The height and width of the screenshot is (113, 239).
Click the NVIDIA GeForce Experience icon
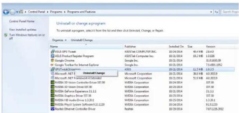pyautogui.click(x=52, y=91)
